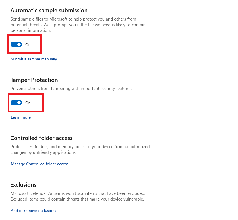Click the "Prevents others from tampering" description
This screenshot has height=220, width=238.
click(x=71, y=89)
